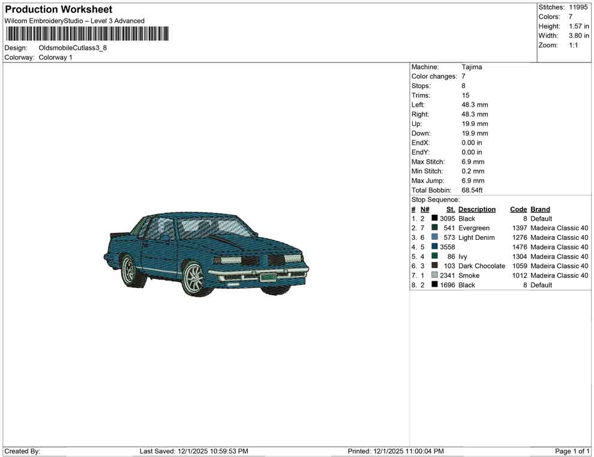
Task: Click the Description column header
Action: (x=476, y=209)
